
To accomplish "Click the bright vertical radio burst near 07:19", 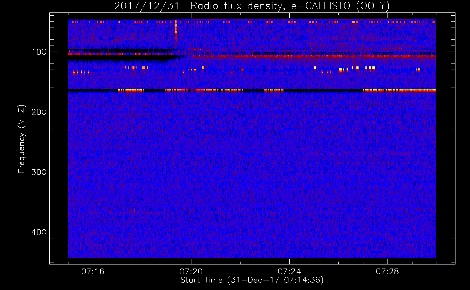I will 176,31.
